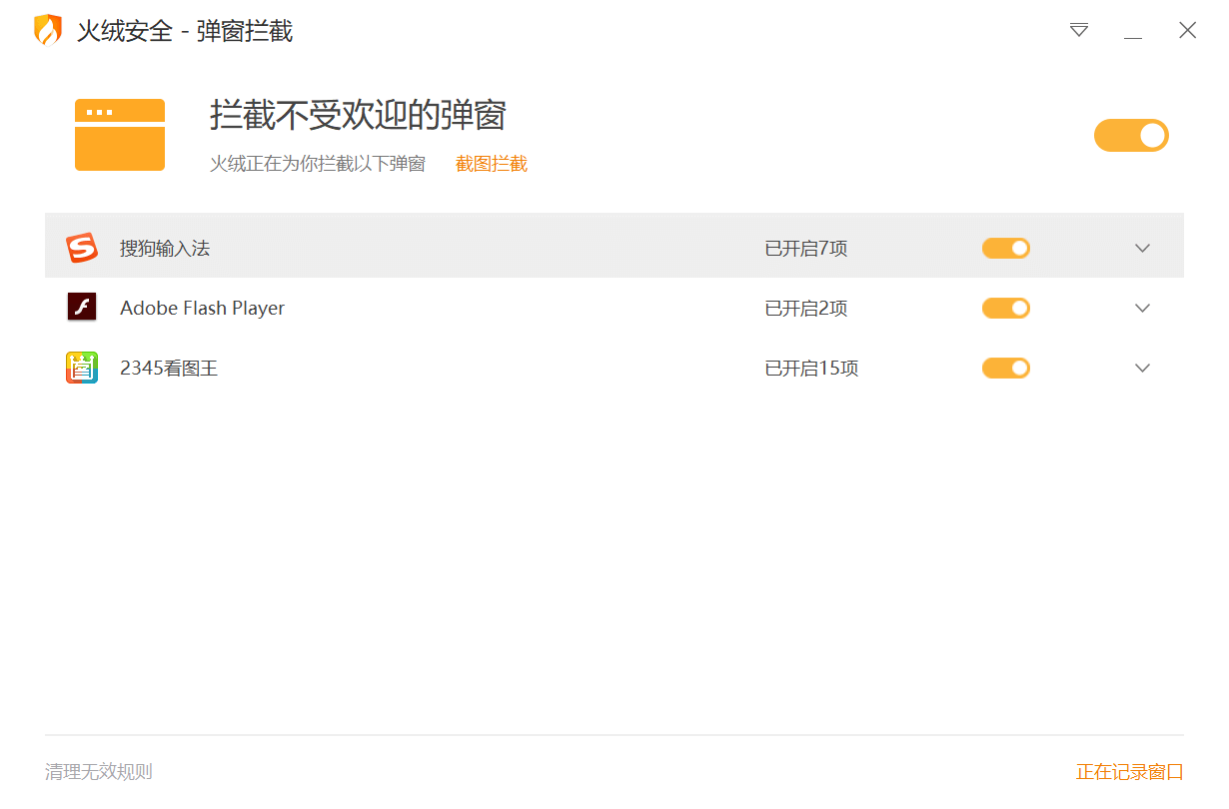Disable popup blocking for Adobe Flash Player
Screen dimensions: 1229x809
pos(1005,308)
